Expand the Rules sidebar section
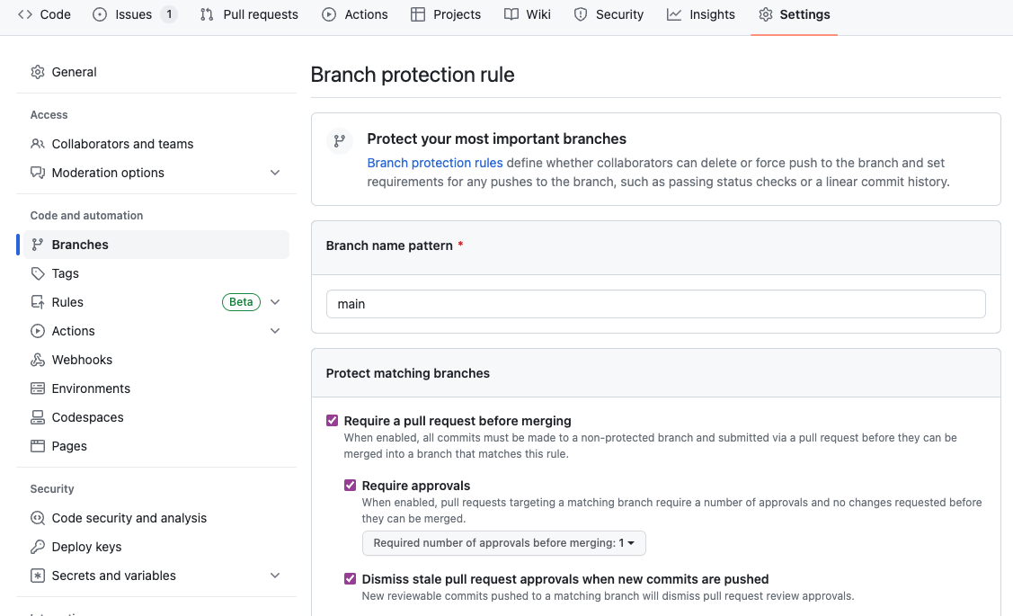The width and height of the screenshot is (1013, 616). tap(275, 302)
